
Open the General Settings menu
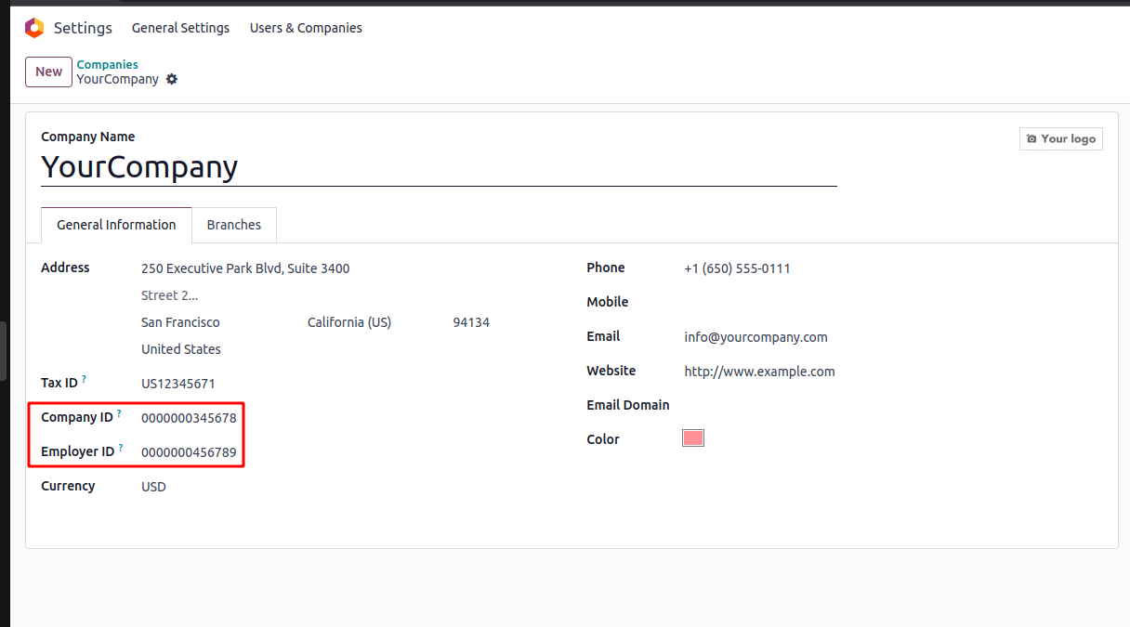pos(180,28)
